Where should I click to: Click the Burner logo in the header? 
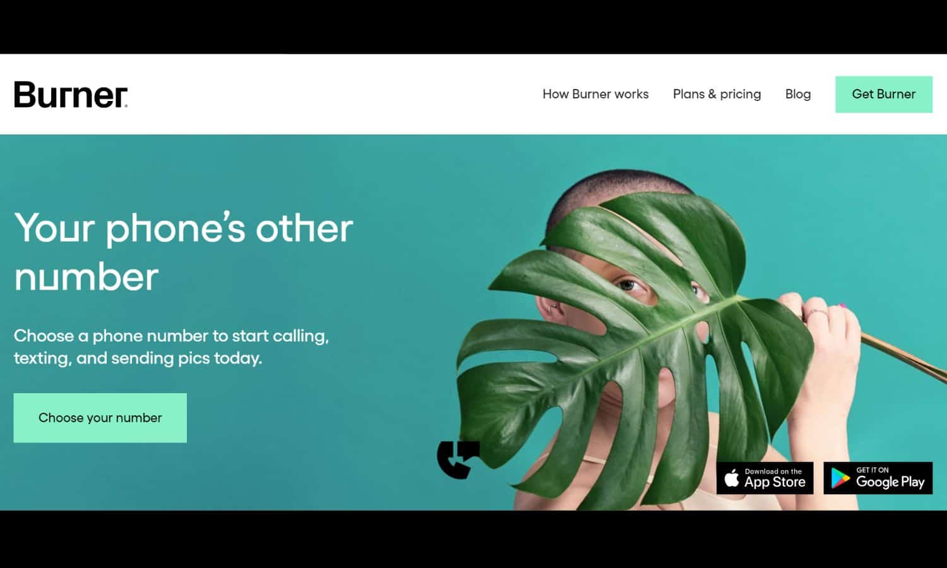coord(71,95)
